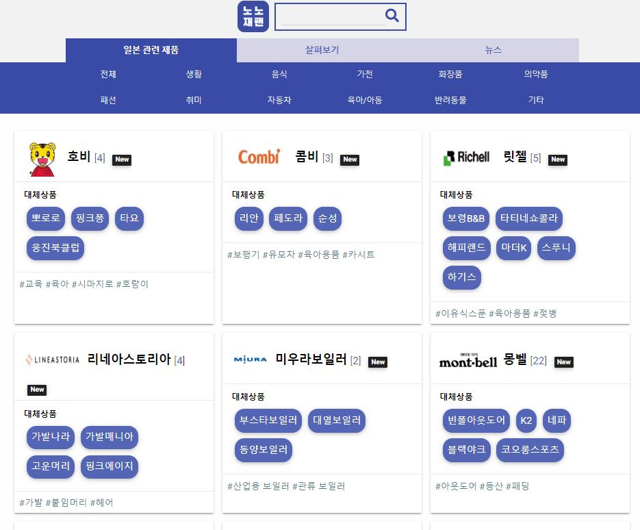Viewport: 640px width, 530px height.
Task: Click the 웅진북클럽 alternative chip
Action: [55, 247]
